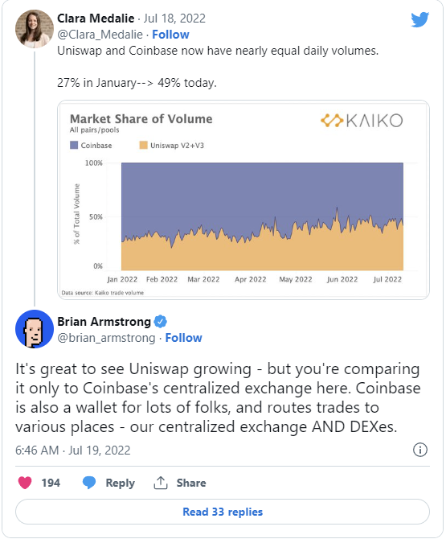
Task: Open the @brian_armstrong handle
Action: coord(106,338)
